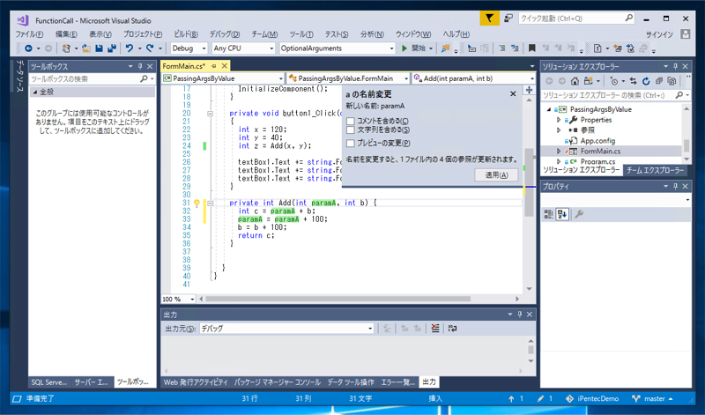Open the ツール(T) menu

point(301,34)
